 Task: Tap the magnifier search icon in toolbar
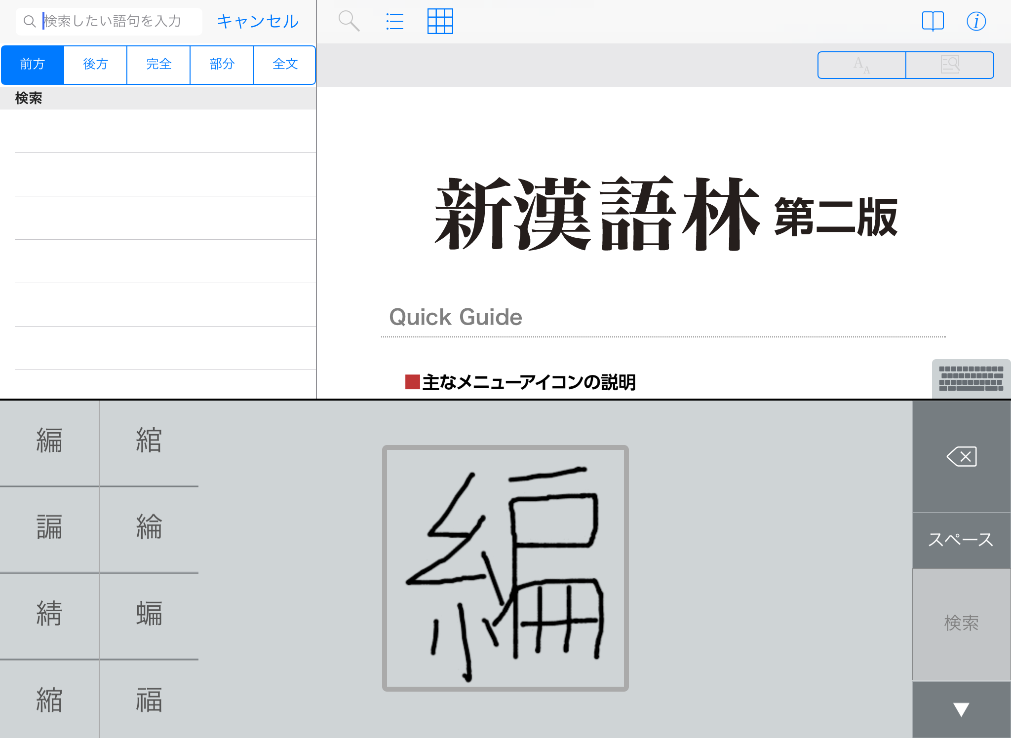pos(349,21)
